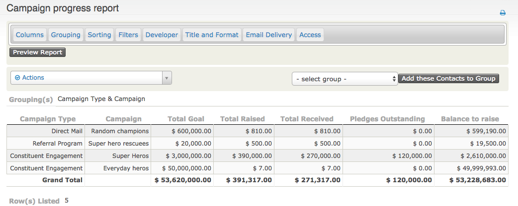Switch to the Grouping tab
This screenshot has width=518, height=206.
click(x=66, y=35)
